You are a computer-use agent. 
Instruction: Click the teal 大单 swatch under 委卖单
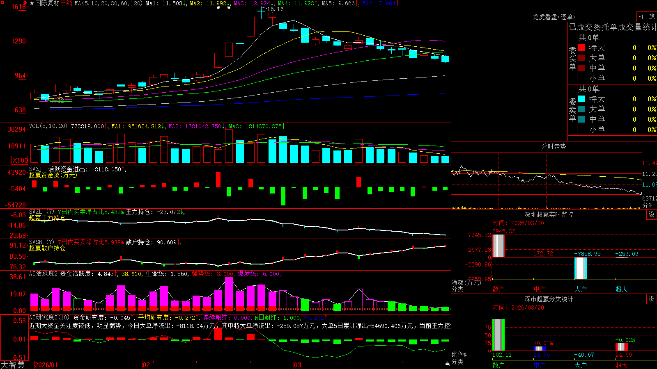click(581, 109)
